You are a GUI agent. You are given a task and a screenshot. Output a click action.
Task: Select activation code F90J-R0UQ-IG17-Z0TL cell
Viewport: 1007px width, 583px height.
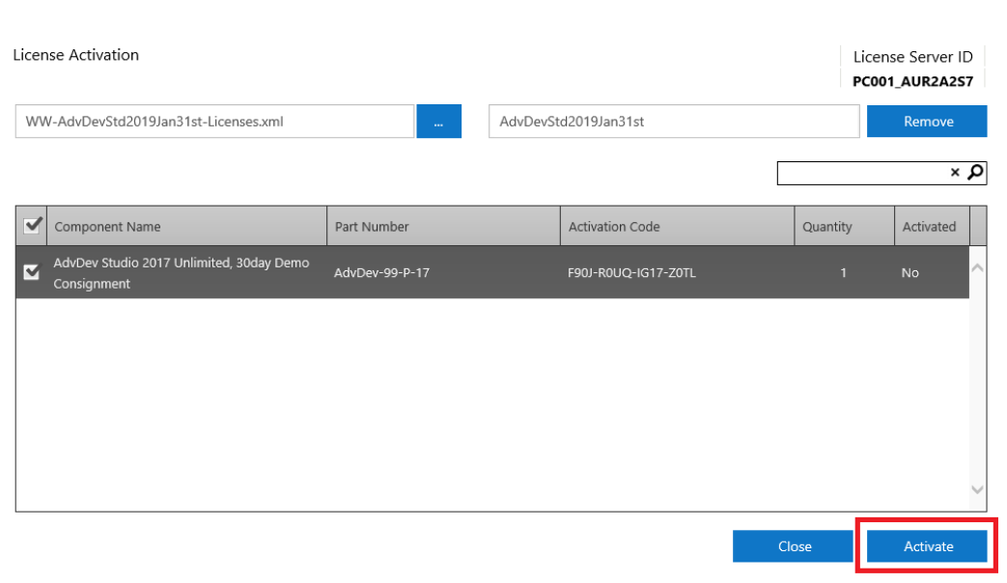[631, 273]
